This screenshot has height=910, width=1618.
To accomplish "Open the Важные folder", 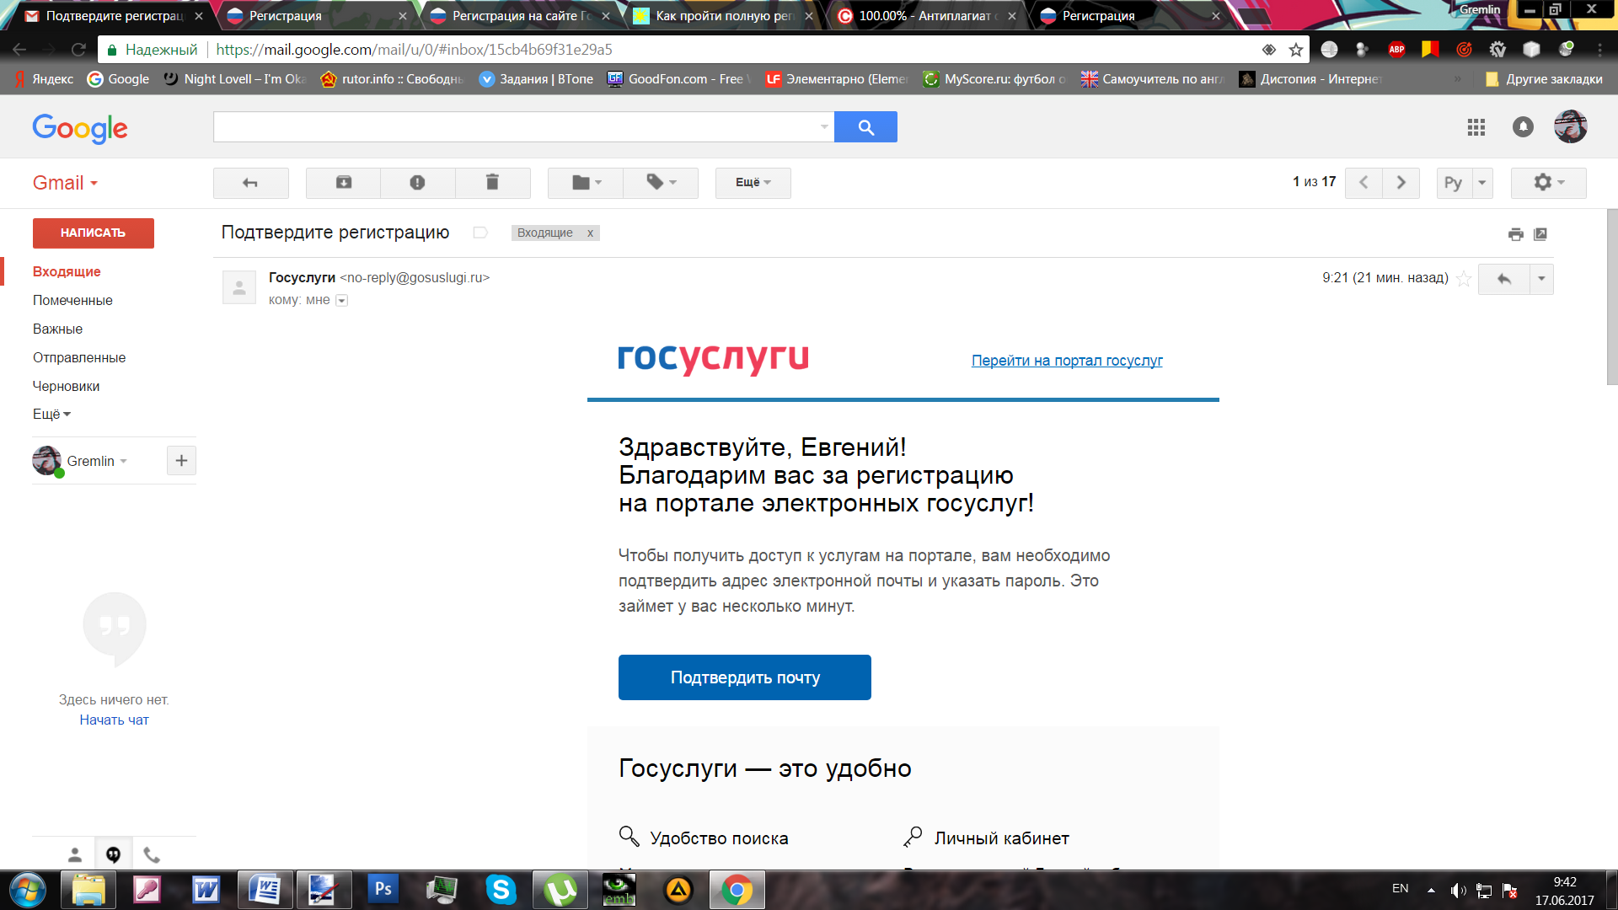I will click(x=57, y=329).
